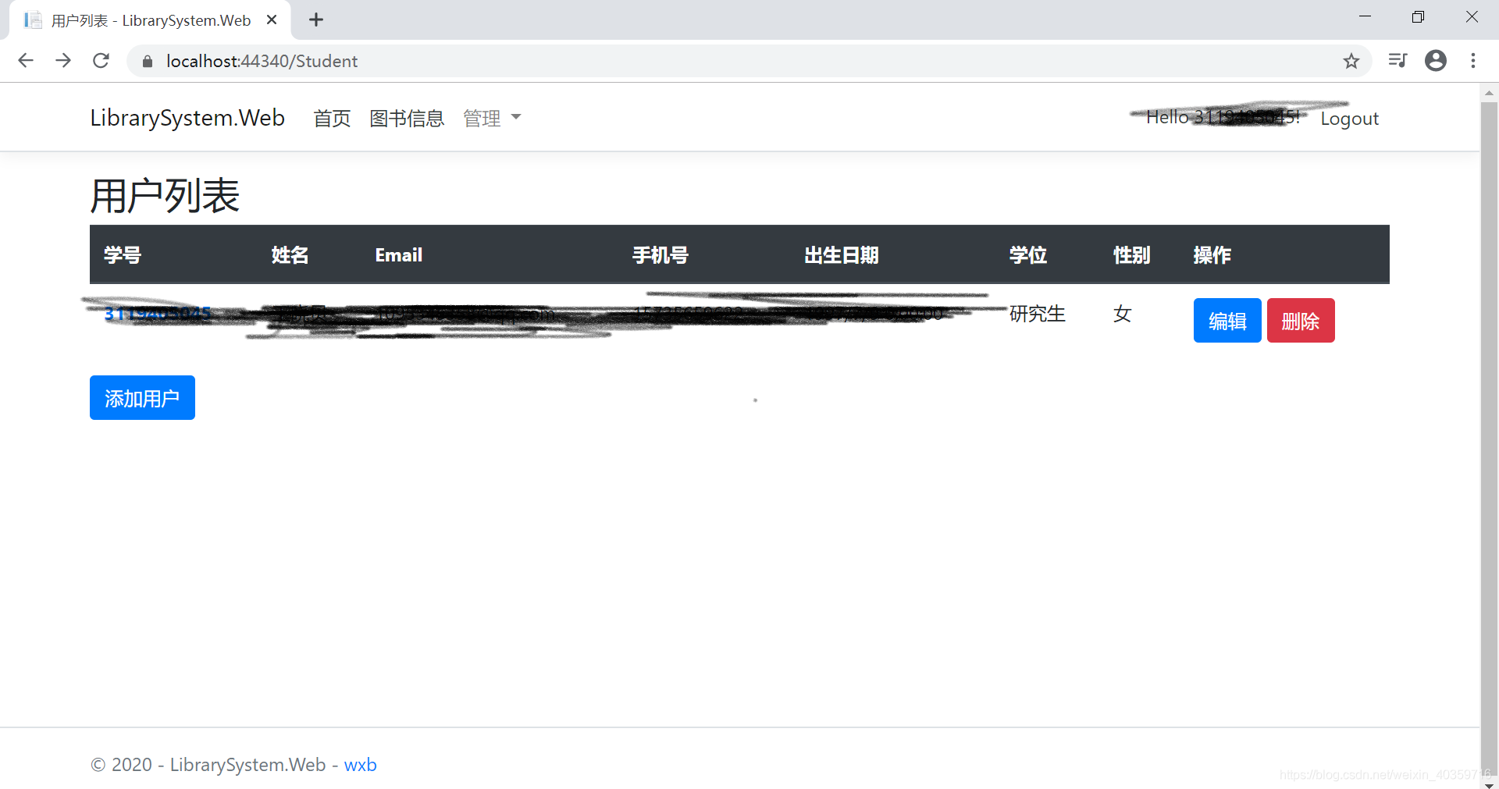Open a new browser tab with plus button

click(x=315, y=20)
